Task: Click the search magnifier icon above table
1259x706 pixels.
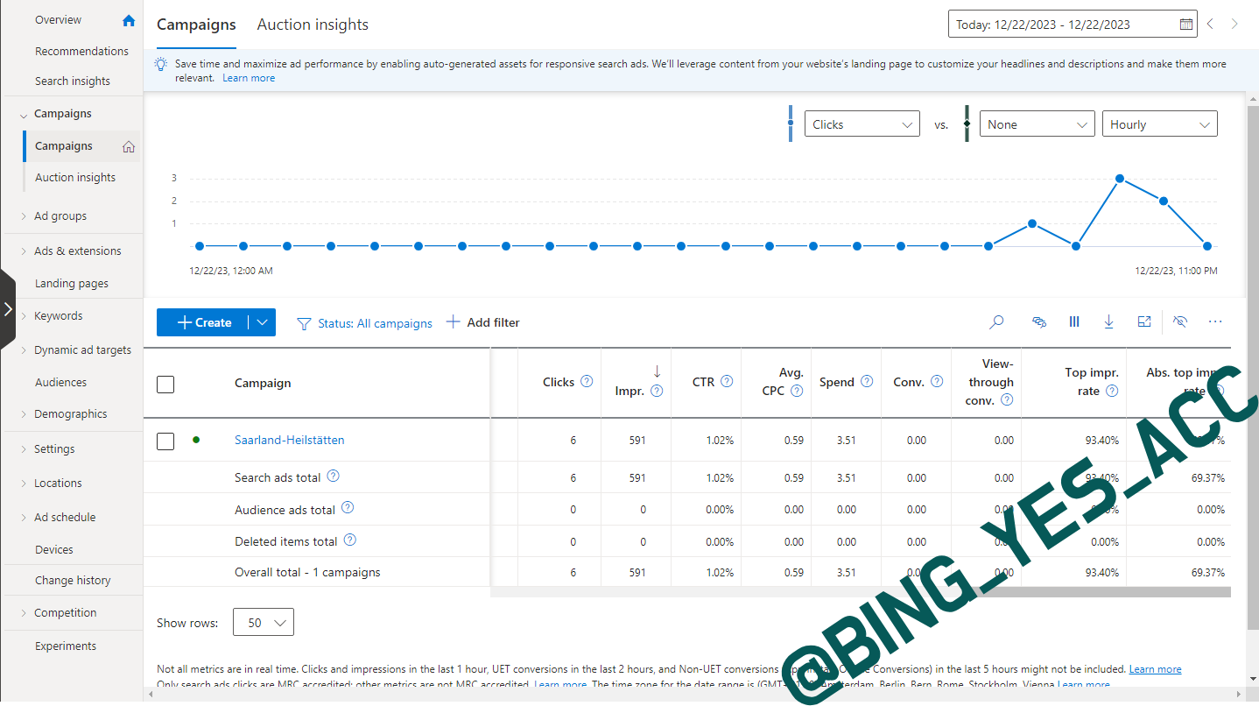Action: (x=996, y=322)
